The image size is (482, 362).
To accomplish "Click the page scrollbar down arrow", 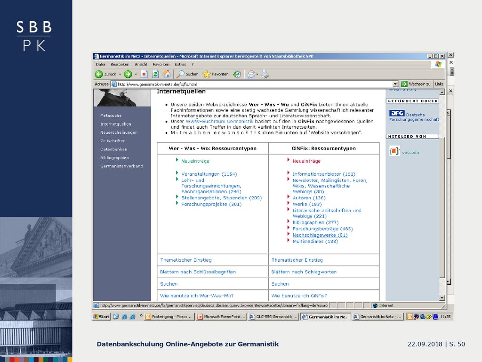I will point(442,298).
